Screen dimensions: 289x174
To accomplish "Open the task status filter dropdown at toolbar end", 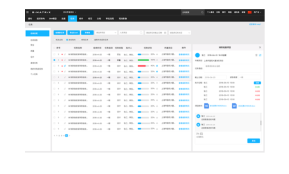I will 180,32.
